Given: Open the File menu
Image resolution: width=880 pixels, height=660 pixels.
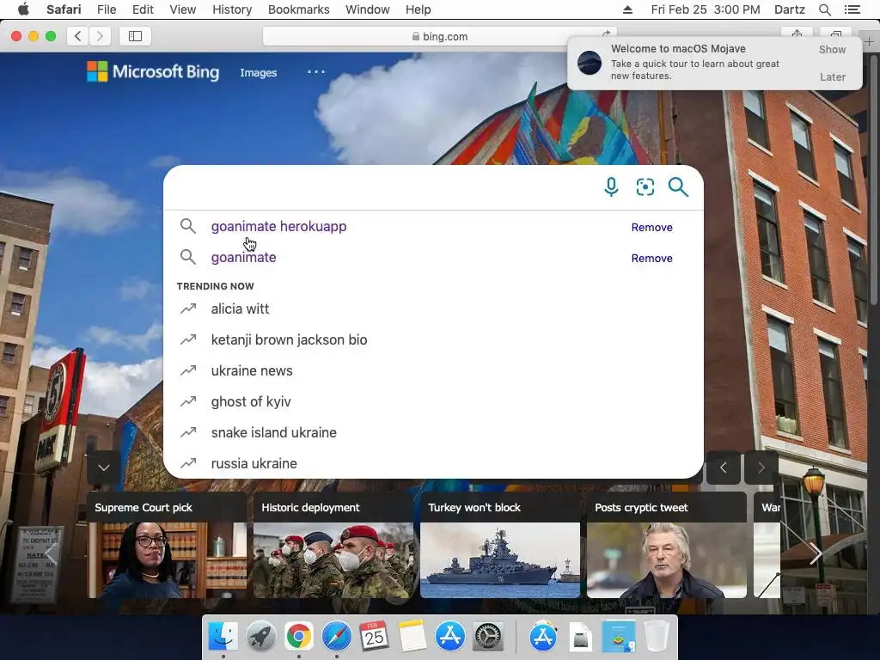Looking at the screenshot, I should pos(107,9).
